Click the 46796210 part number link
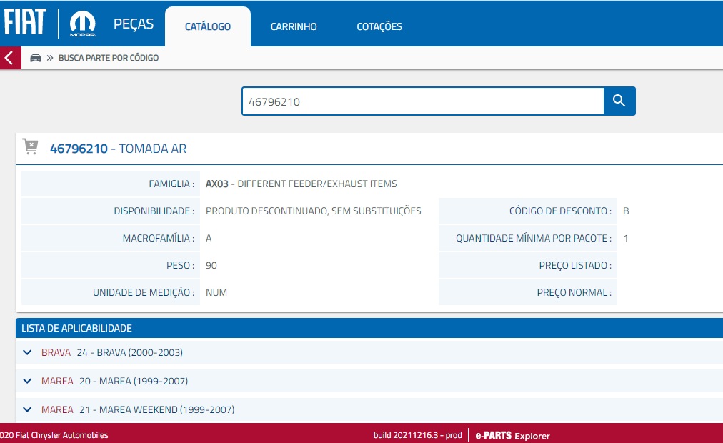 pyautogui.click(x=79, y=149)
